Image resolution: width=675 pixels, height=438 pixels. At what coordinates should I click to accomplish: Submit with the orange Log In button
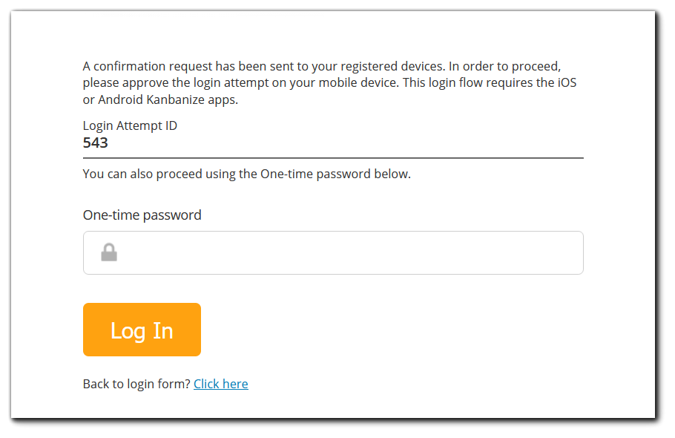(x=142, y=330)
